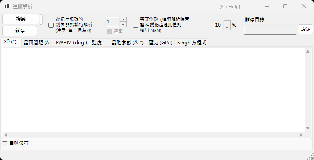
Task: Switch to the 壓力 (GPa) tab
Action: tap(160, 43)
